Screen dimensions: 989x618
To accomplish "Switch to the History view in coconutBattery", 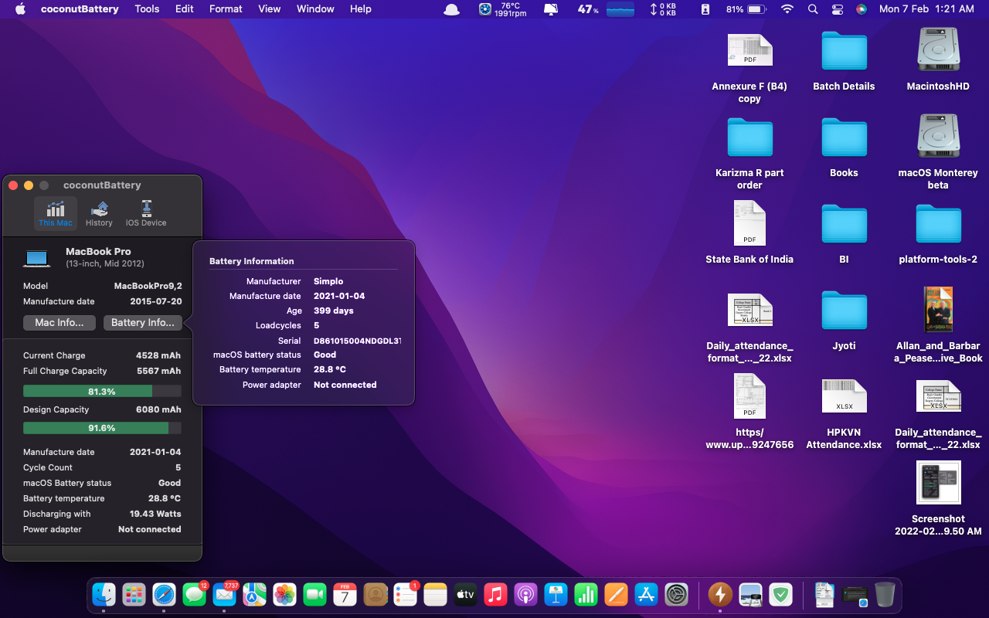I will click(x=99, y=212).
